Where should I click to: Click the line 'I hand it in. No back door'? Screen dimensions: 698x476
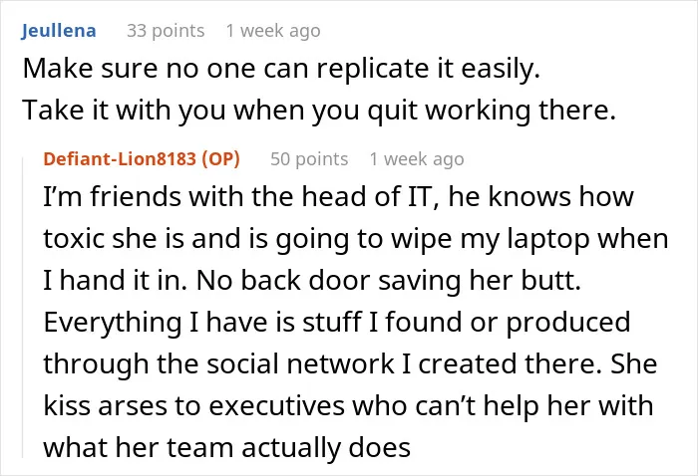[x=312, y=281]
